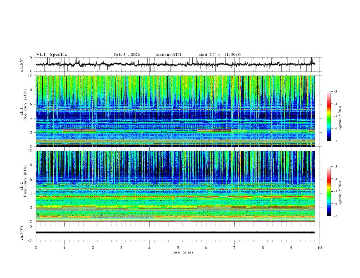Click the '8' kHz tick on ch.1 axis
Viewport: 360px width, 278px height.
32,90
